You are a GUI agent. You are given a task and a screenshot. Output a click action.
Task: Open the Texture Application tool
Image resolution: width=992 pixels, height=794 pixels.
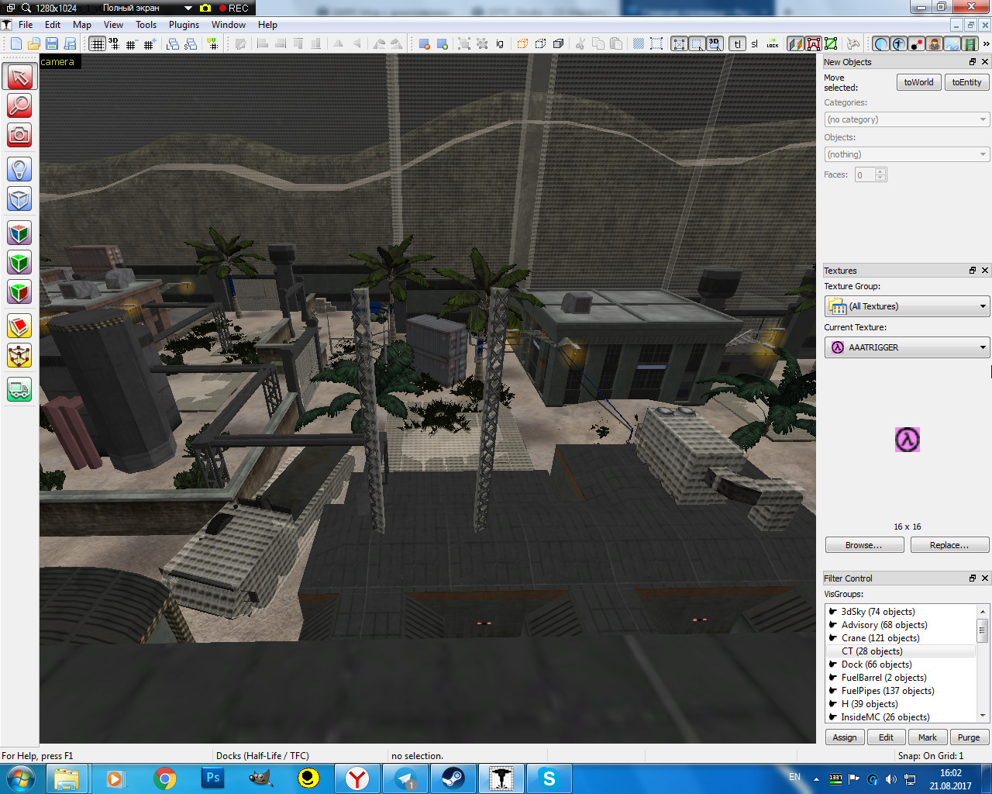click(x=19, y=233)
